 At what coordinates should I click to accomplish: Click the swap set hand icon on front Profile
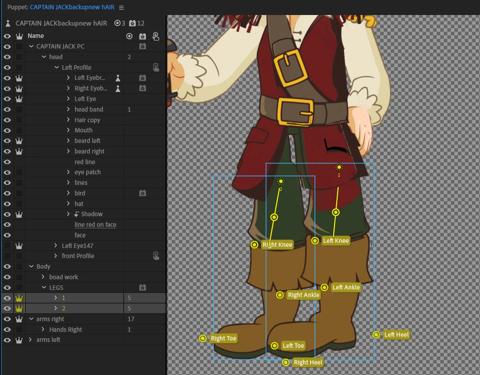(156, 256)
